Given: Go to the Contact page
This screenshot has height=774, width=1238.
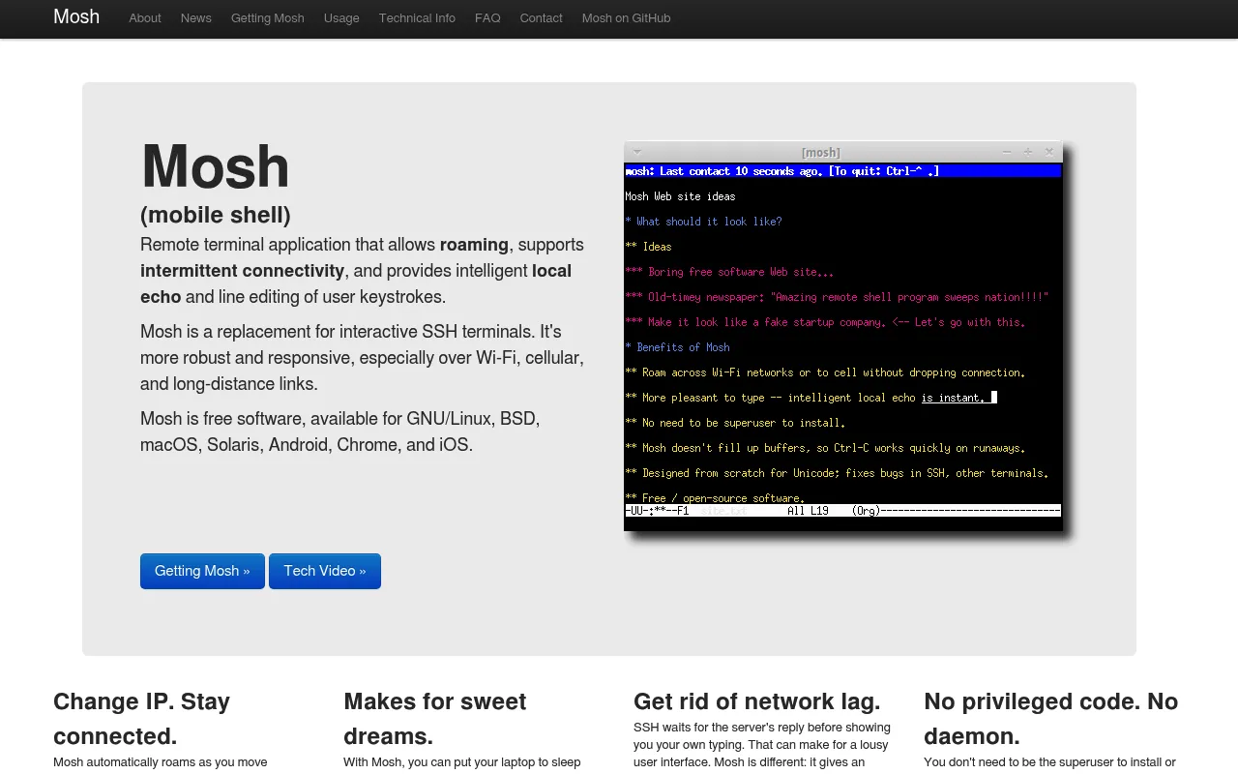Looking at the screenshot, I should (x=541, y=18).
